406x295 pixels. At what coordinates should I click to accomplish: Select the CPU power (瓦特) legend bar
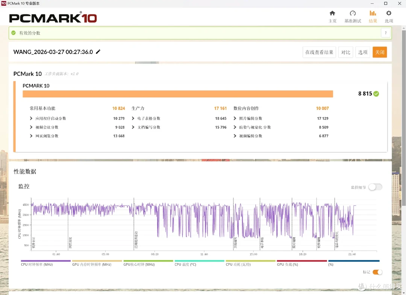[250, 261]
